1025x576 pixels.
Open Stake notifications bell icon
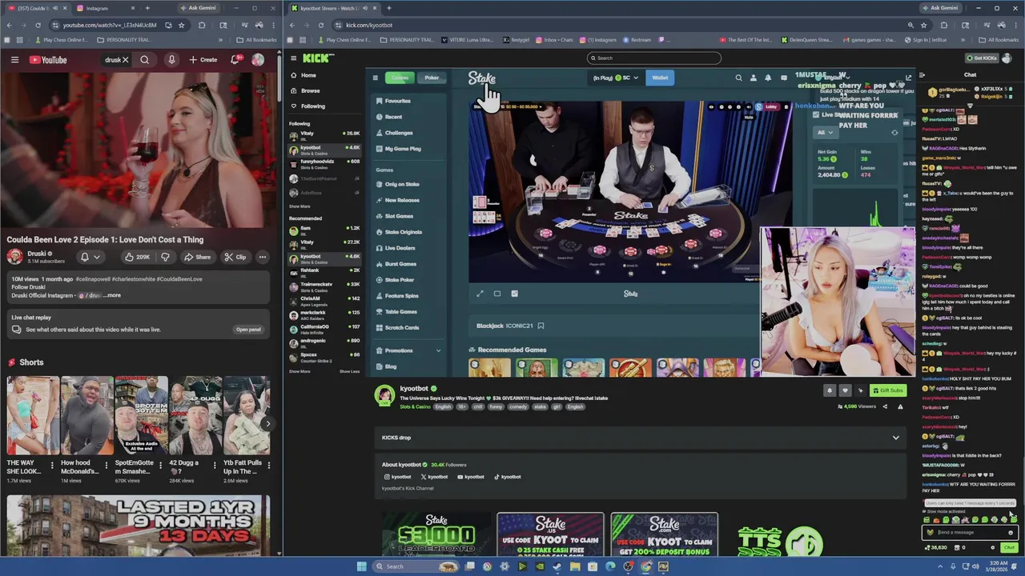(x=768, y=78)
